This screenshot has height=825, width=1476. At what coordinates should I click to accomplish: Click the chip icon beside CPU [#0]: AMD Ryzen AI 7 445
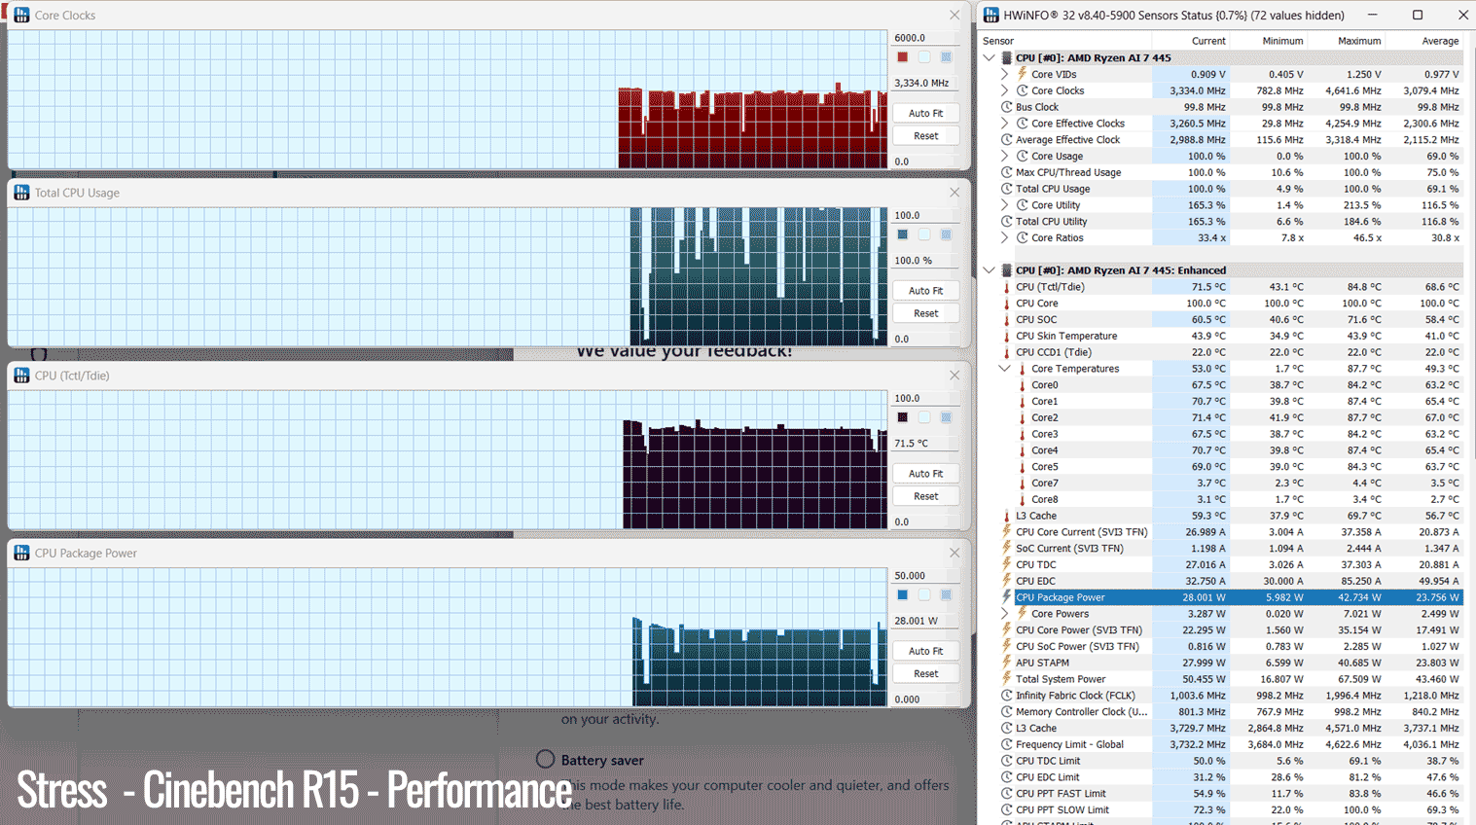[1007, 58]
